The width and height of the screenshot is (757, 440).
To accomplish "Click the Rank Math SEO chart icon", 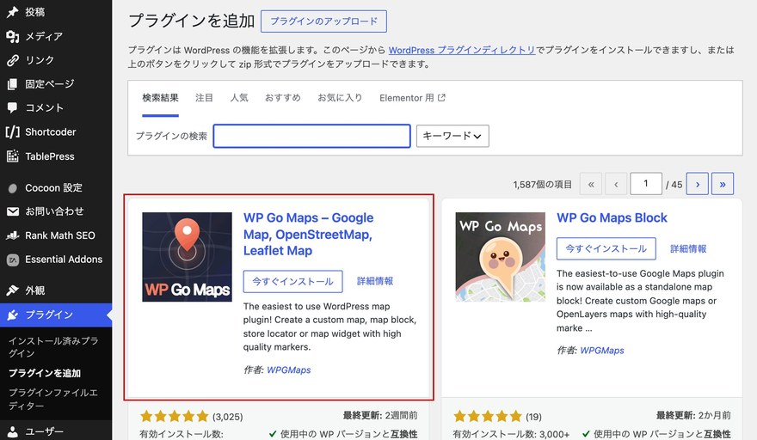I will click(13, 235).
